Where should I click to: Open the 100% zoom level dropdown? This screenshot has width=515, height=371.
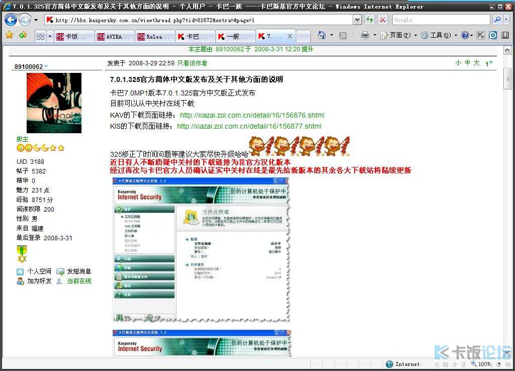[x=499, y=364]
